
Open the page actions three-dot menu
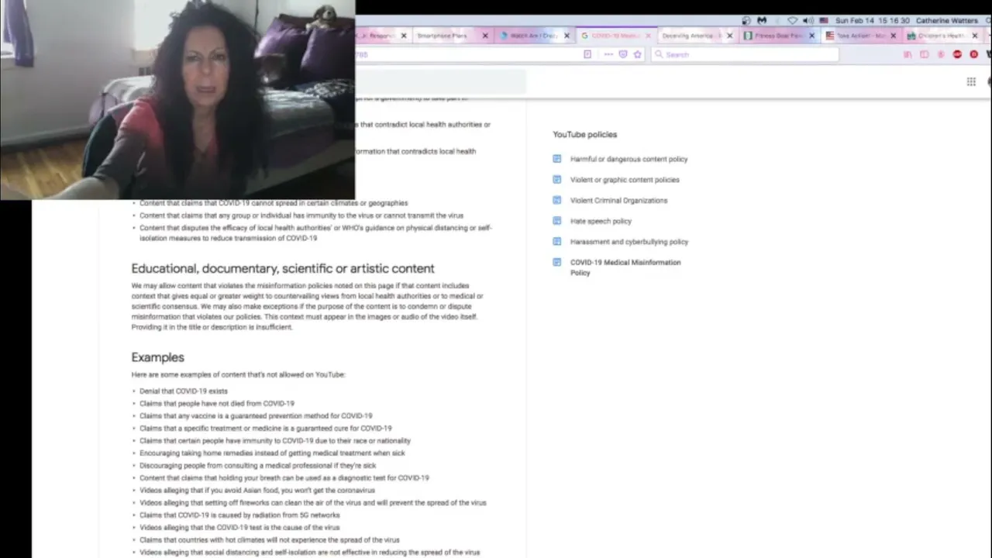608,54
